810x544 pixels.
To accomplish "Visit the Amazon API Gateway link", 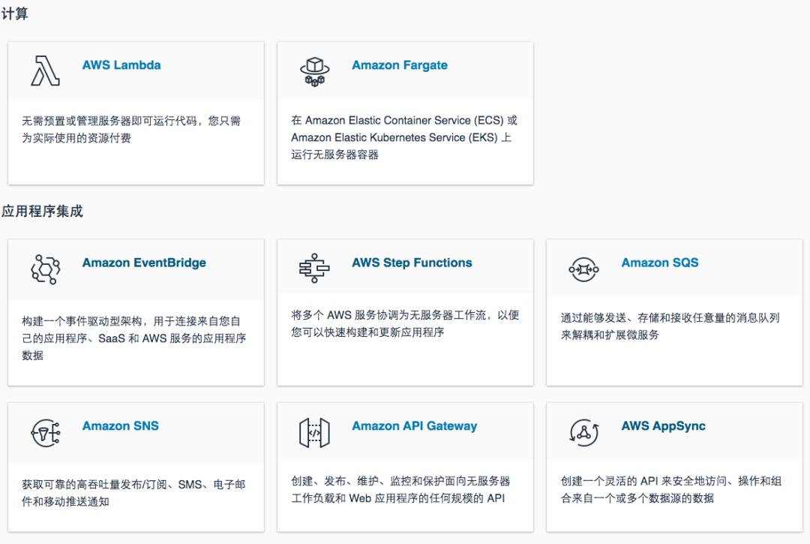I will (x=414, y=425).
